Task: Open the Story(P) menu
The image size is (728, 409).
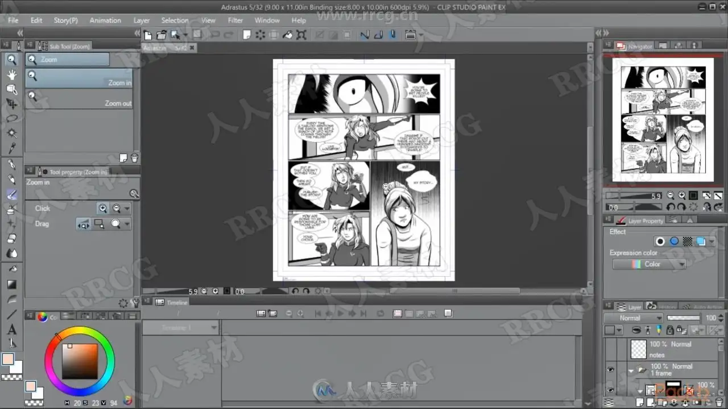Action: [x=66, y=20]
